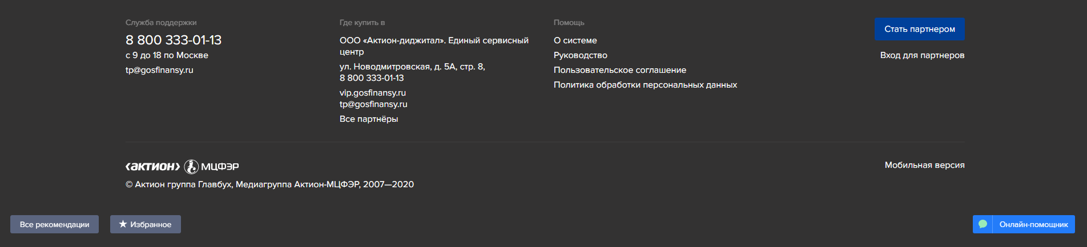Click the МЦФЭР logo emblem
This screenshot has width=1087, height=247.
point(191,166)
